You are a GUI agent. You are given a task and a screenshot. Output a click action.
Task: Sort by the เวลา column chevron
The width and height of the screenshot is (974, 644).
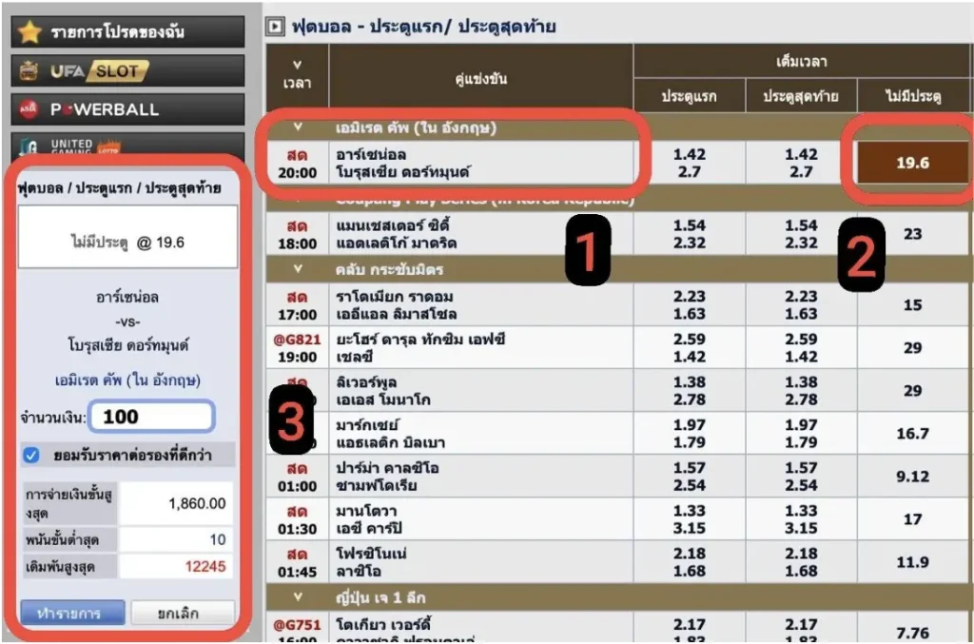click(297, 66)
